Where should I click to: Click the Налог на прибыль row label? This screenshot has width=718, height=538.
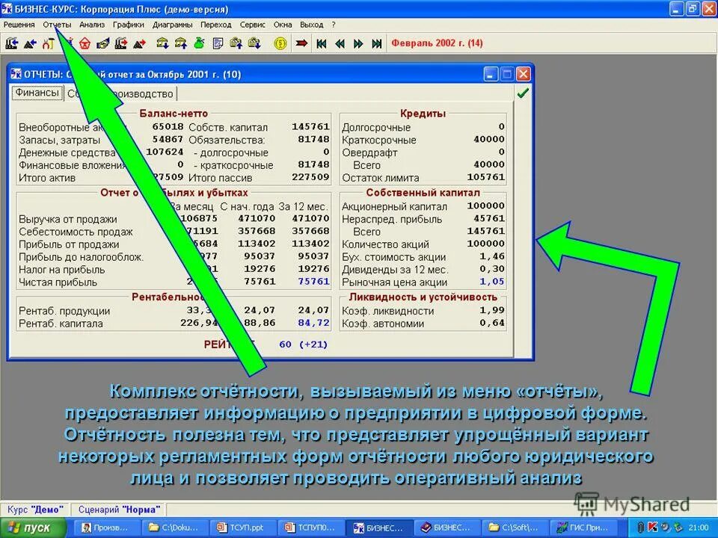[x=62, y=270]
